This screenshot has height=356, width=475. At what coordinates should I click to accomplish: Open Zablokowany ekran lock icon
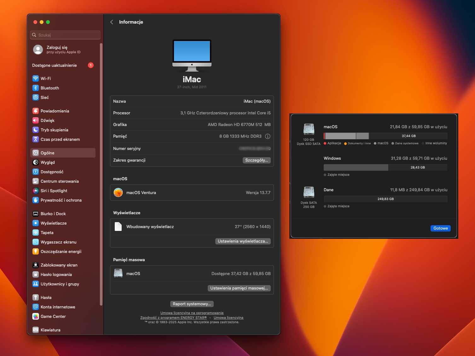tap(36, 265)
